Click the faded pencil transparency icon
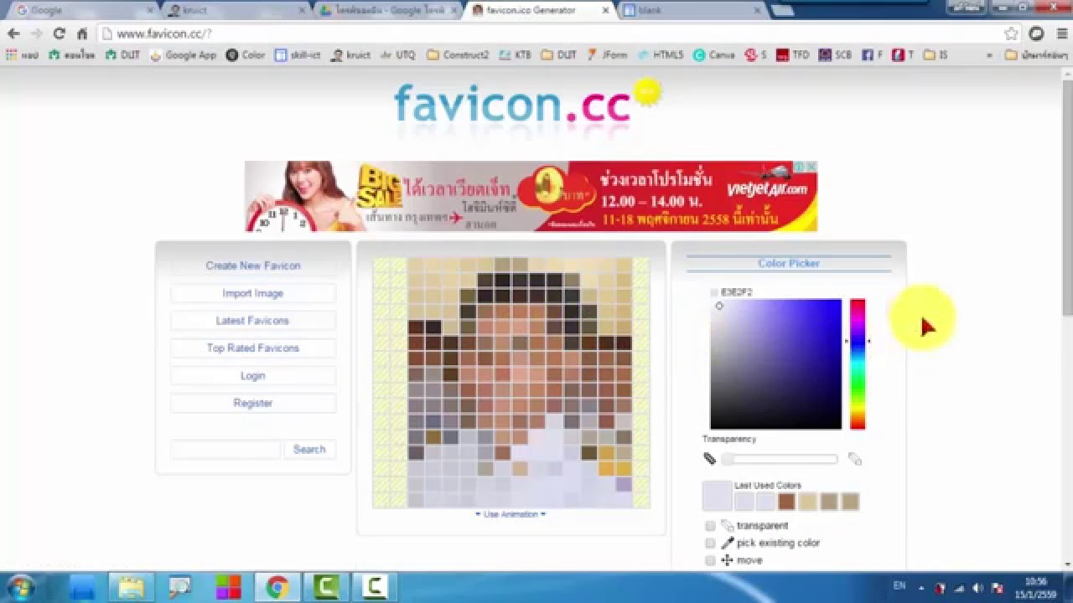 854,458
